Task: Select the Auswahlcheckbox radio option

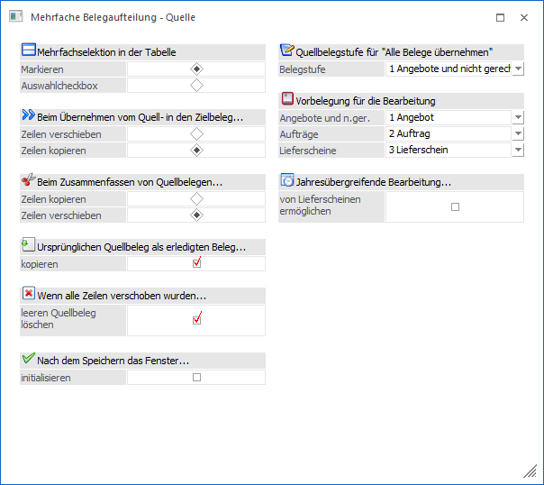Action: (196, 86)
